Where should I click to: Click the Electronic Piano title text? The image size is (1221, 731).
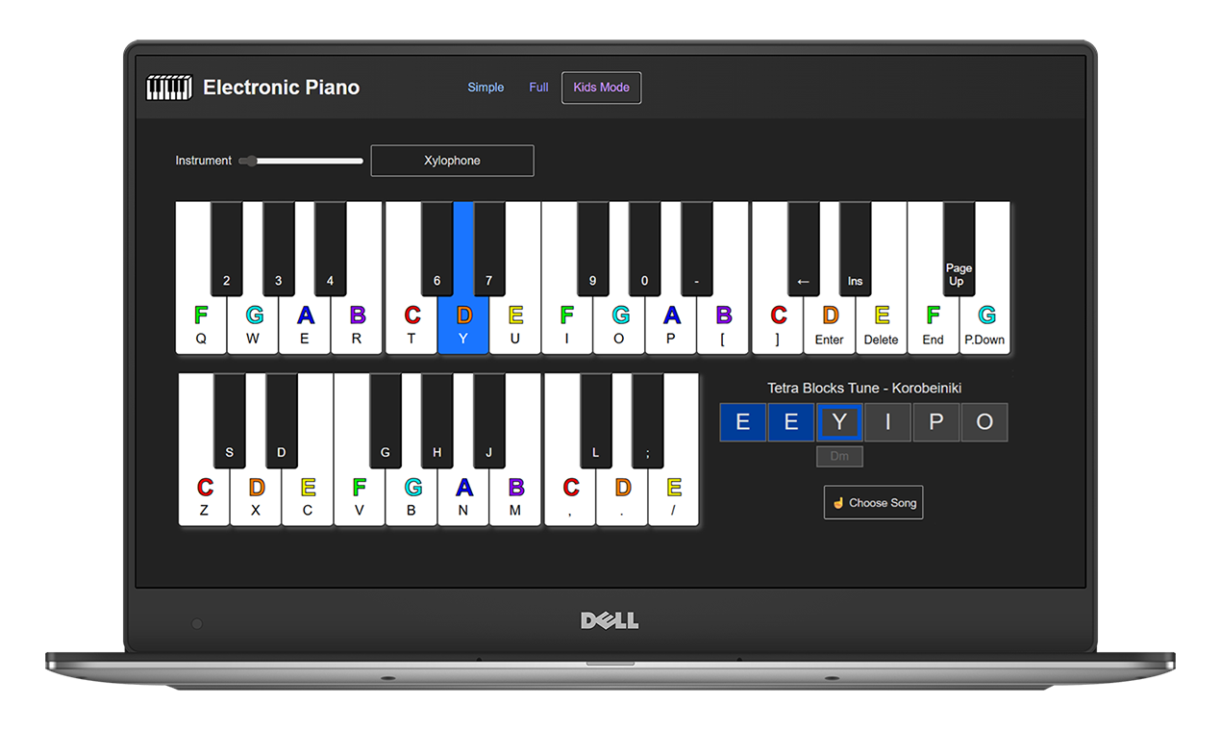pyautogui.click(x=282, y=88)
